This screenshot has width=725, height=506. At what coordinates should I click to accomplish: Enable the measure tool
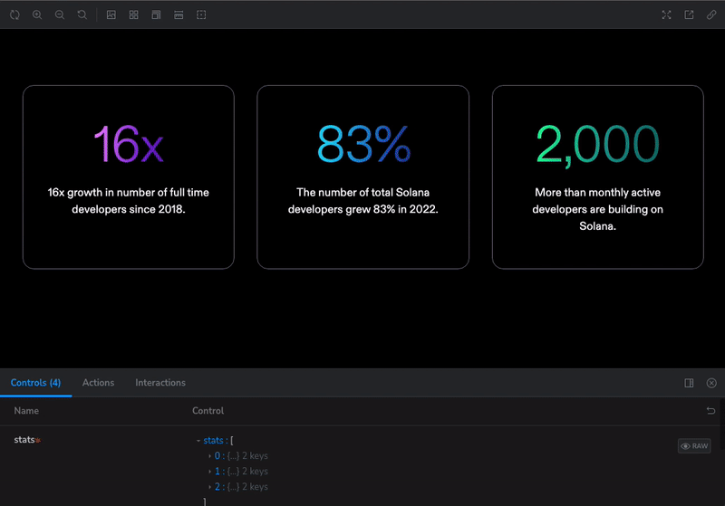pyautogui.click(x=179, y=14)
